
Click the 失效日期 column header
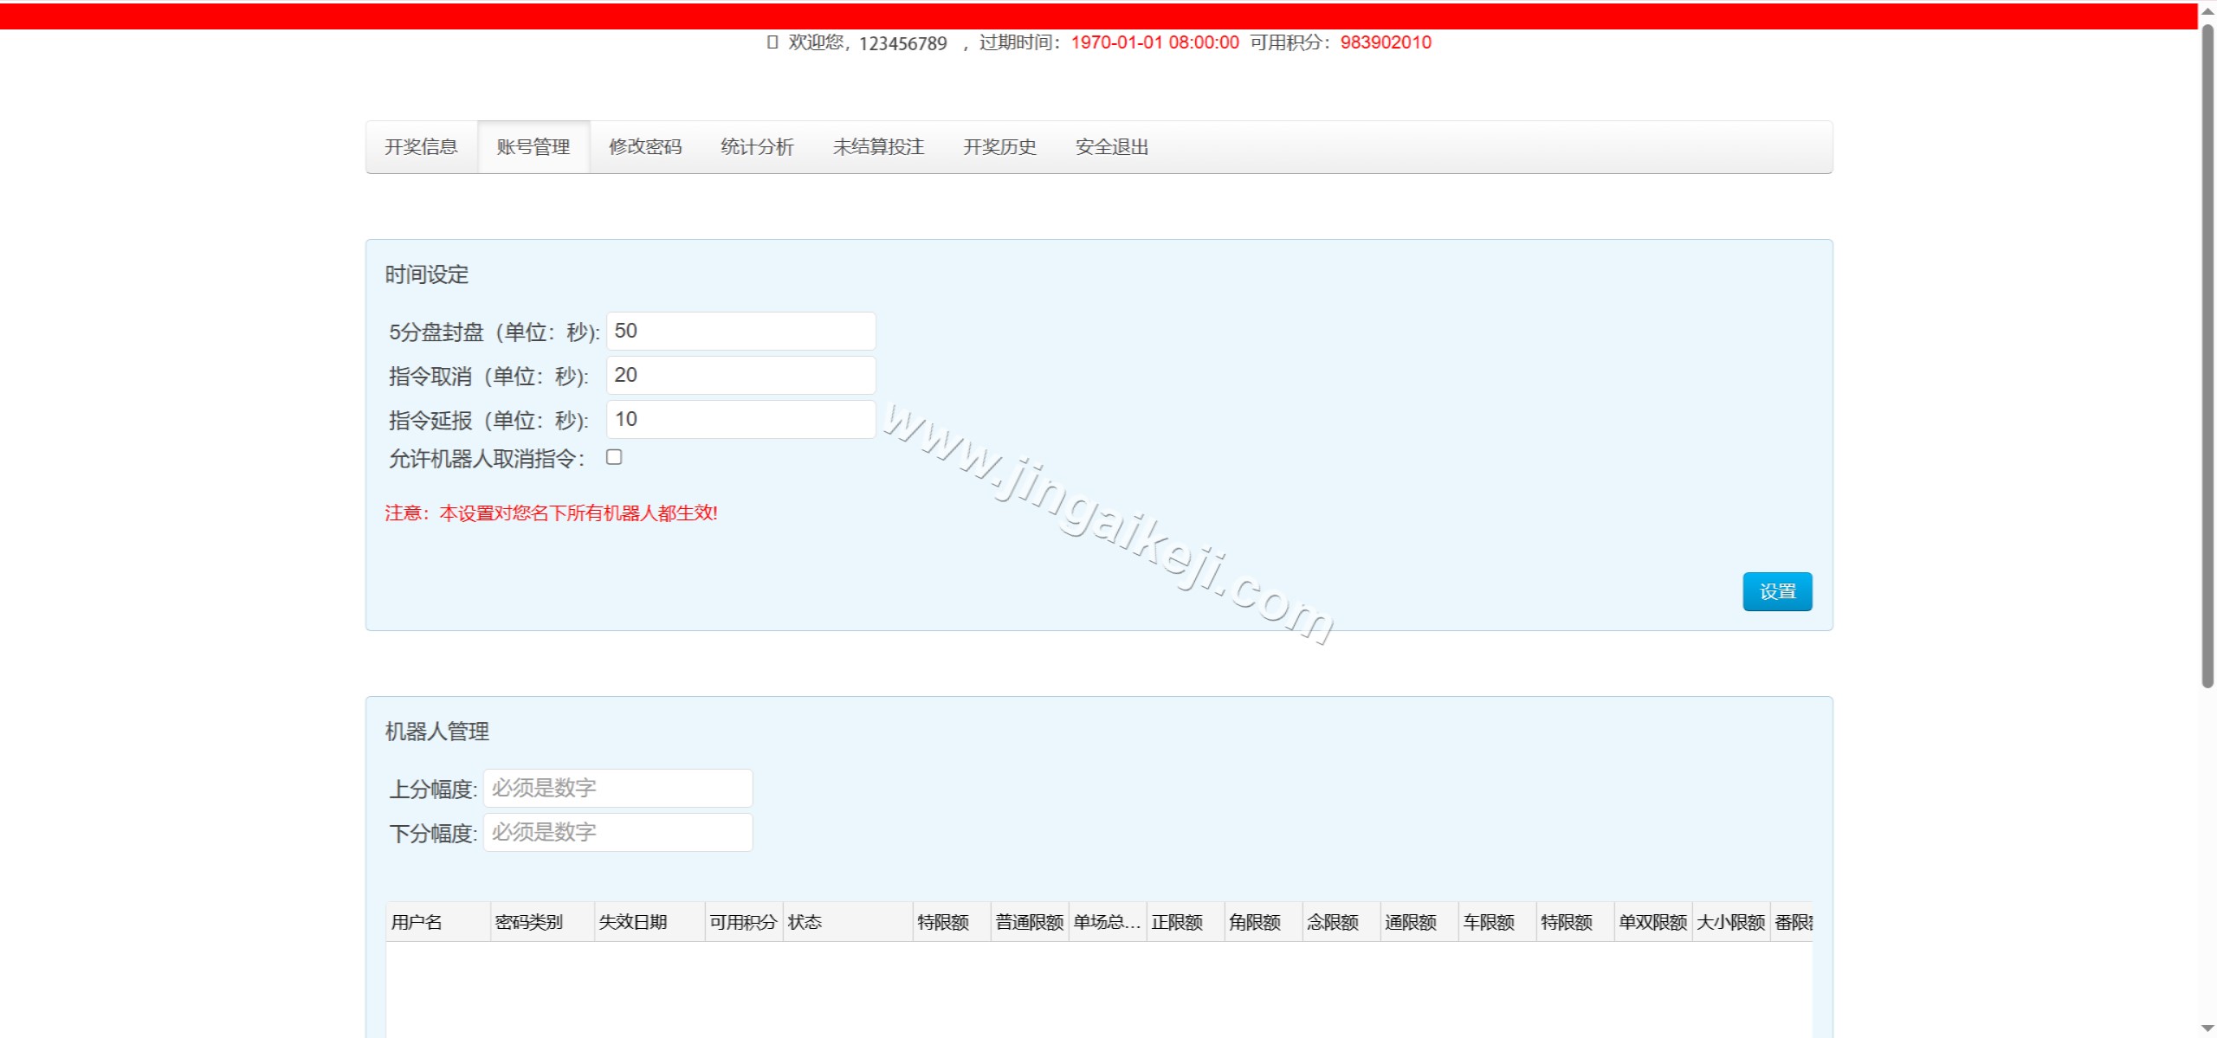tap(648, 922)
